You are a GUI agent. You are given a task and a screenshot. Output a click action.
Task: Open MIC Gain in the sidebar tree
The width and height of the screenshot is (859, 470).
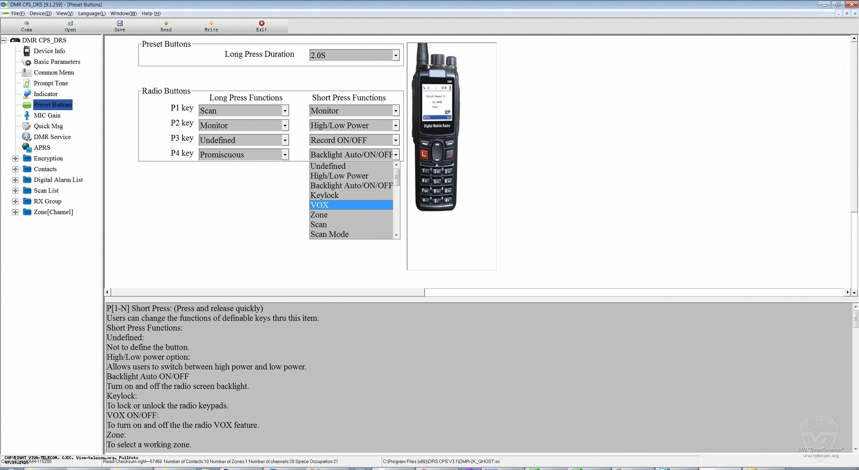[x=47, y=115]
